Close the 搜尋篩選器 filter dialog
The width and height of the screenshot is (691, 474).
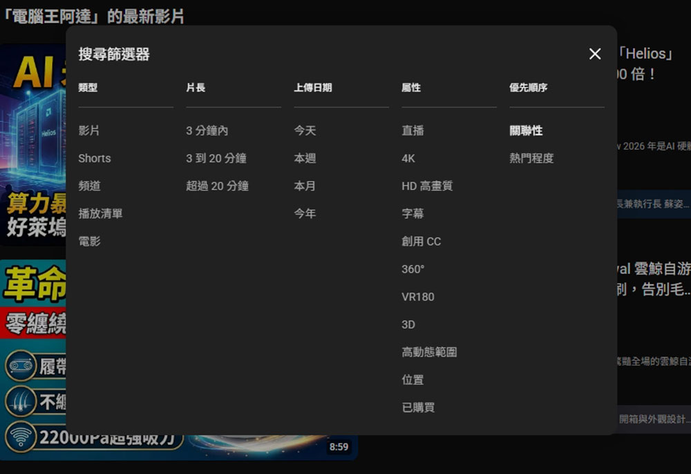(x=594, y=54)
